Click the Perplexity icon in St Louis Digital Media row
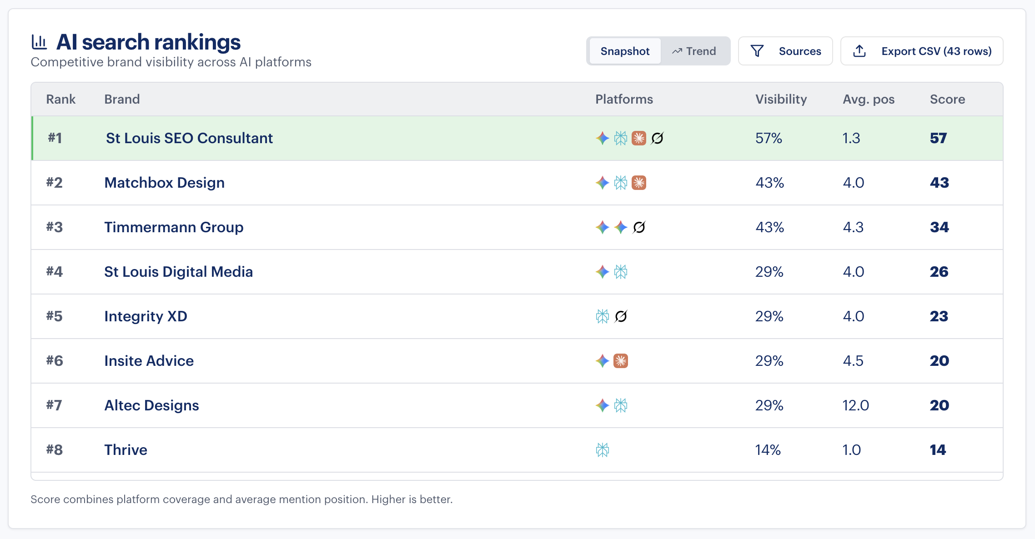 pos(621,272)
